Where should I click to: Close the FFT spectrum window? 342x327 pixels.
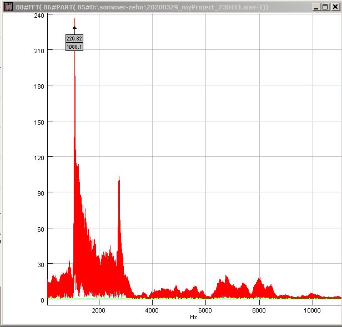click(335, 7)
